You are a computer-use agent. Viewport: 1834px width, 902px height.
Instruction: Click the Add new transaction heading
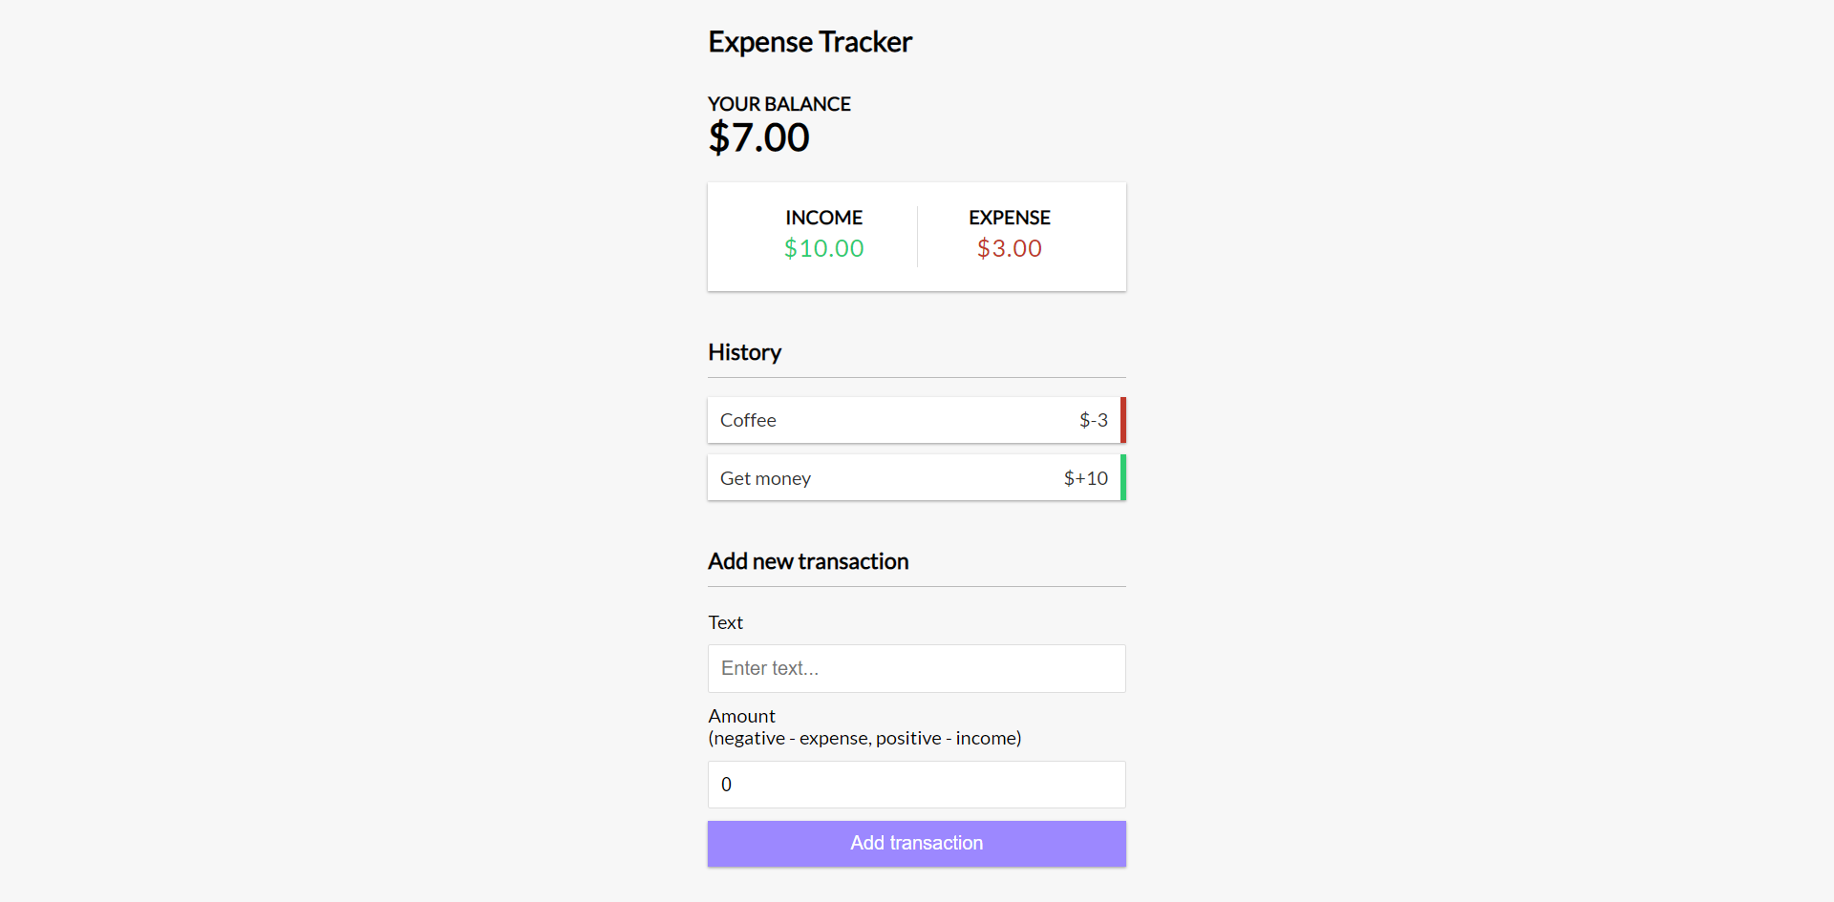coord(808,561)
